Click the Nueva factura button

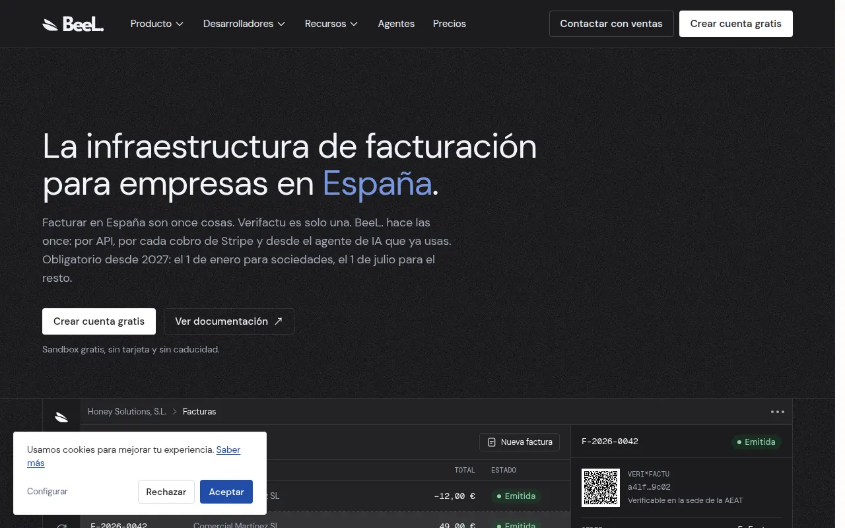click(x=520, y=442)
